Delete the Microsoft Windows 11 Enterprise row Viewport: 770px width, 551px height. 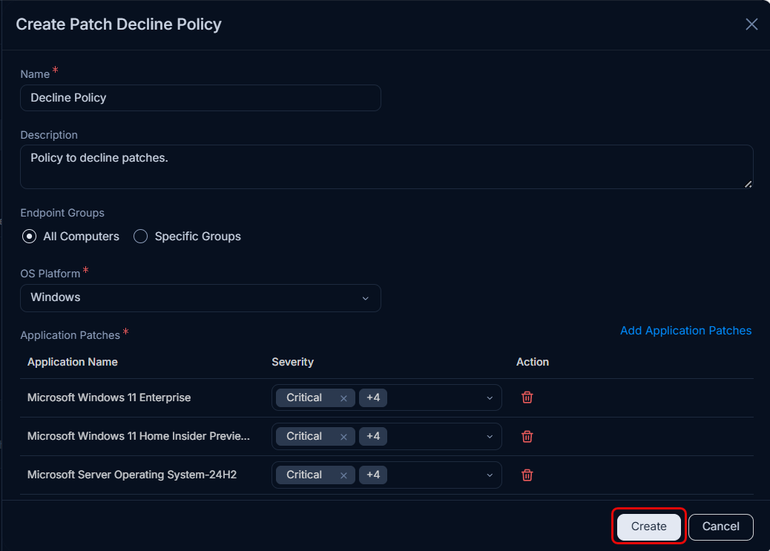[527, 397]
